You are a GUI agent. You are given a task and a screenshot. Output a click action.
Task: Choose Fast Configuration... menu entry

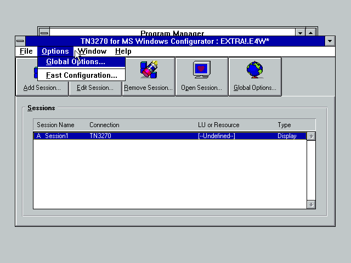(x=81, y=76)
